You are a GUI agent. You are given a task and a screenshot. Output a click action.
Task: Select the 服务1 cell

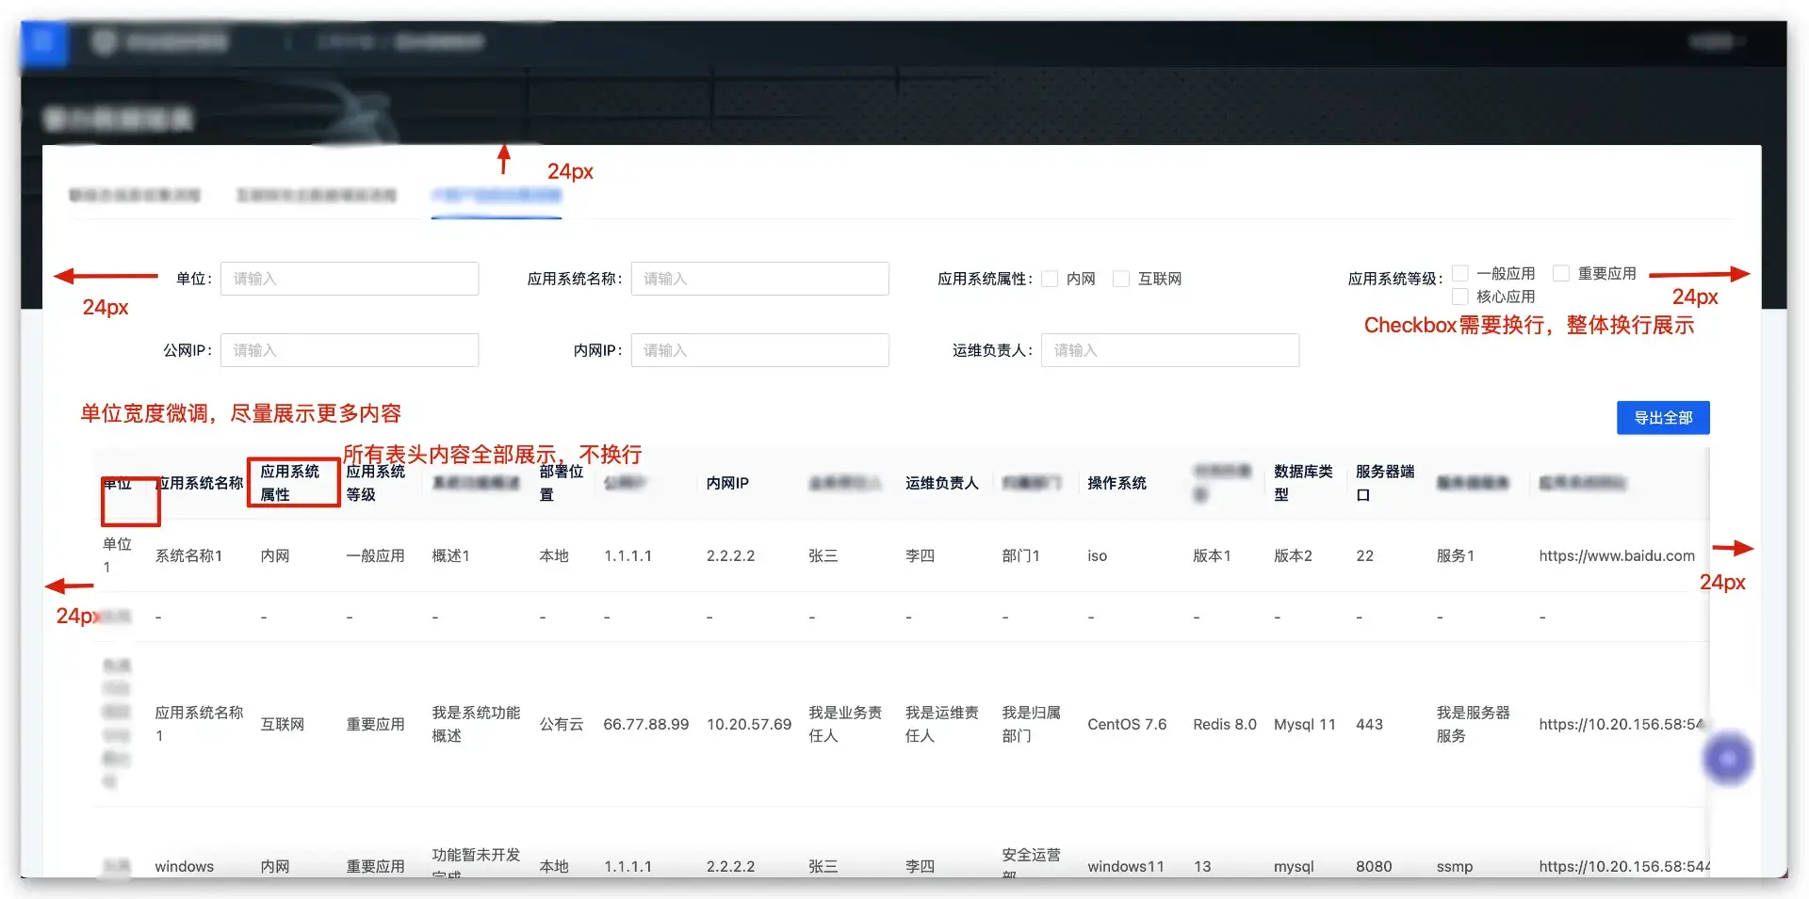[x=1455, y=555]
